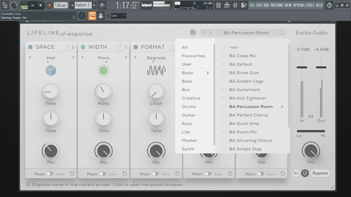Switch SPACE type left from Hall

(x=30, y=57)
